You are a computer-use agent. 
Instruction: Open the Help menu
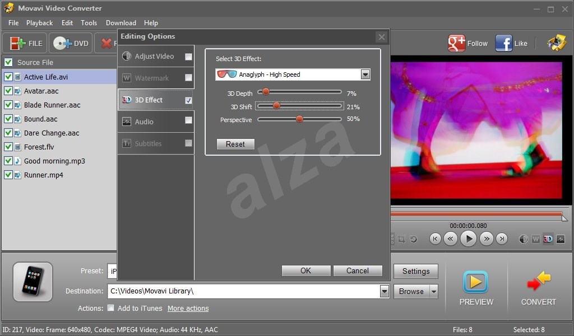coord(151,22)
